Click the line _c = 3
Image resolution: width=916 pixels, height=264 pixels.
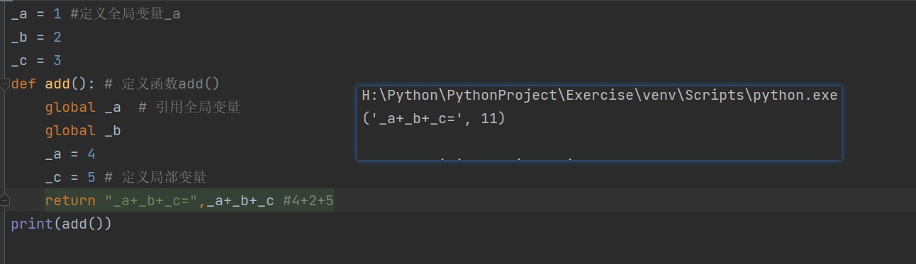pos(36,60)
